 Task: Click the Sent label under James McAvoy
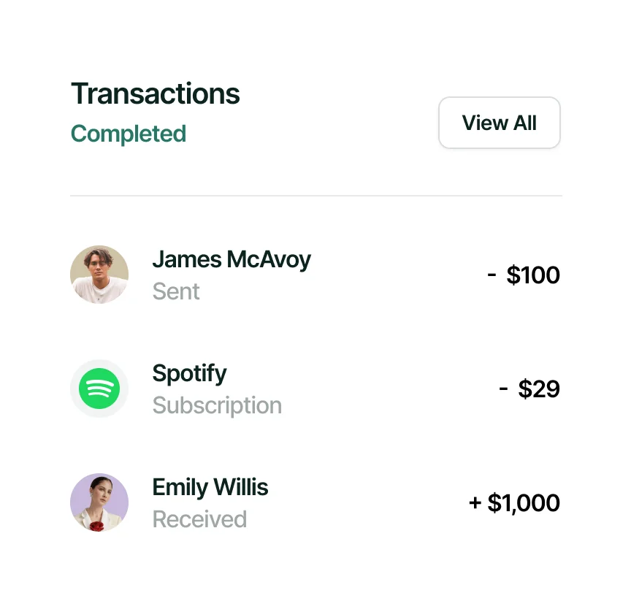coord(176,291)
